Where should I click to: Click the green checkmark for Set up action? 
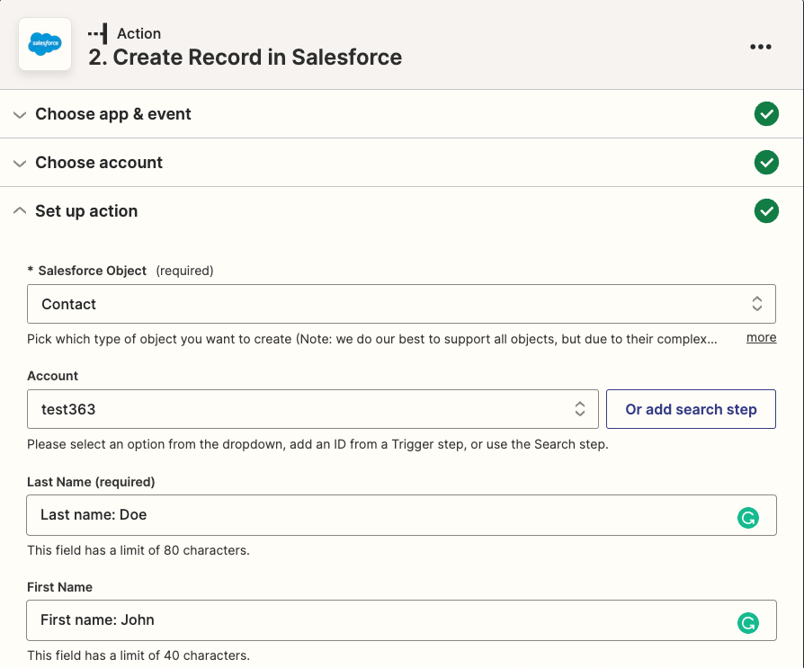pyautogui.click(x=766, y=211)
